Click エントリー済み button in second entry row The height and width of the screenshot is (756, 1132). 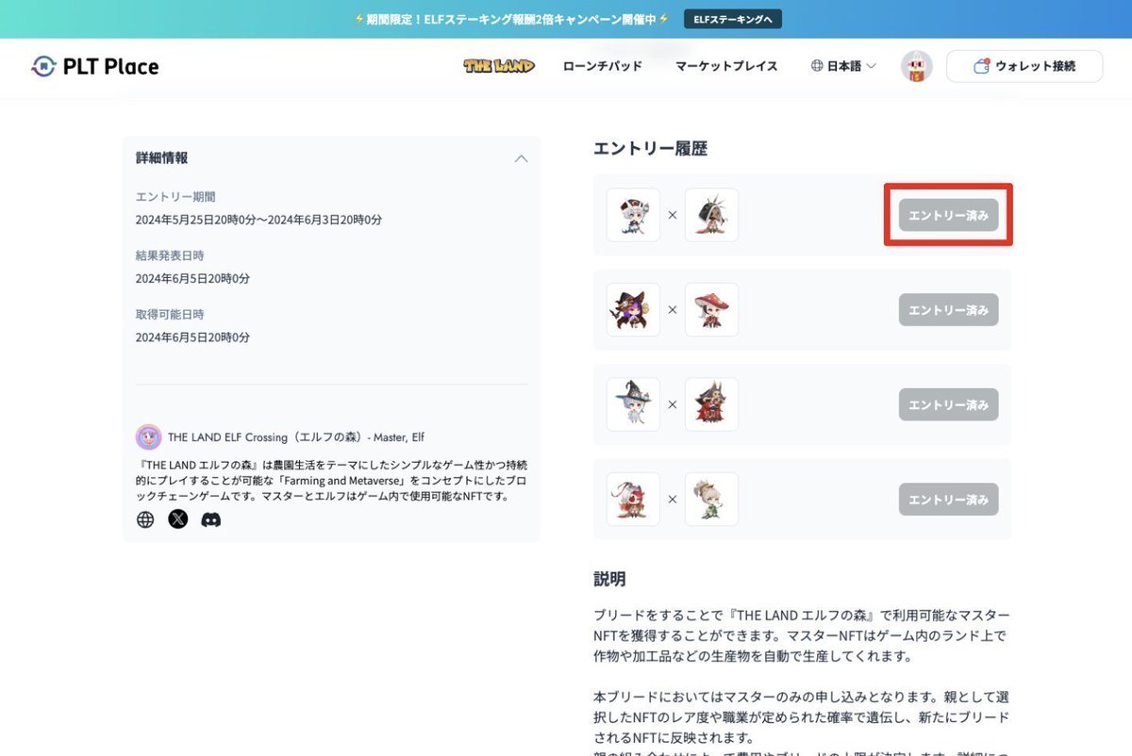(x=948, y=309)
